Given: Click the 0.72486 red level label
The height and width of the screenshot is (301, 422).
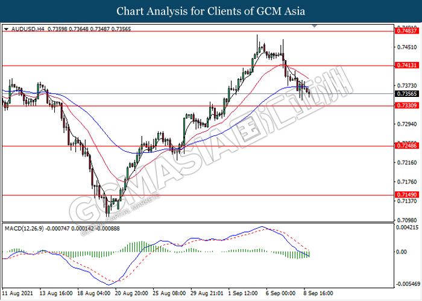Looking at the screenshot, I should tap(407, 146).
